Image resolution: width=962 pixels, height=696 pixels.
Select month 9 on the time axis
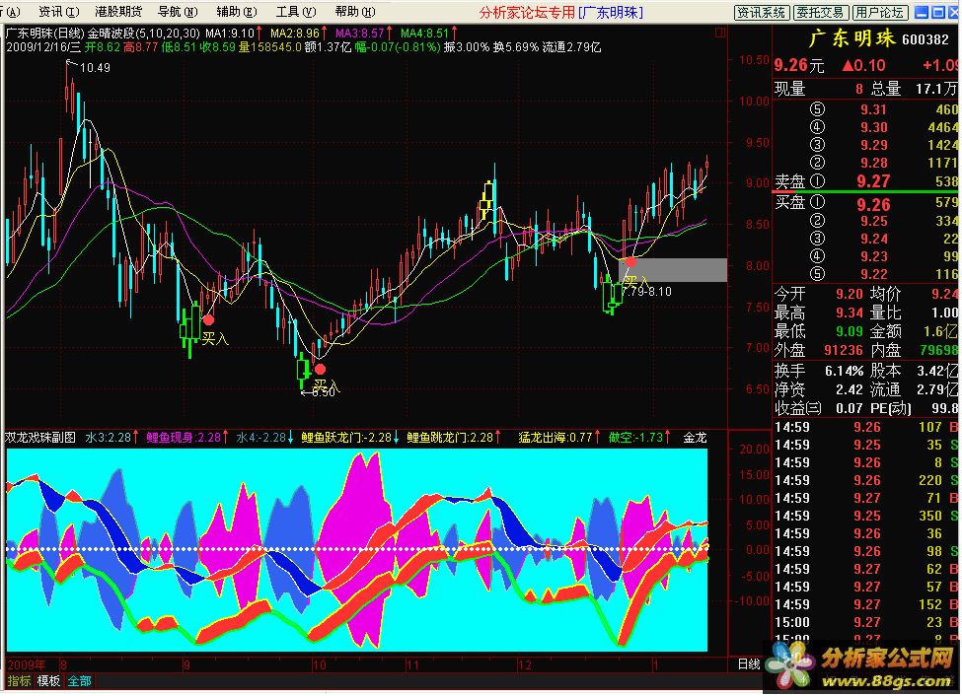tap(186, 665)
